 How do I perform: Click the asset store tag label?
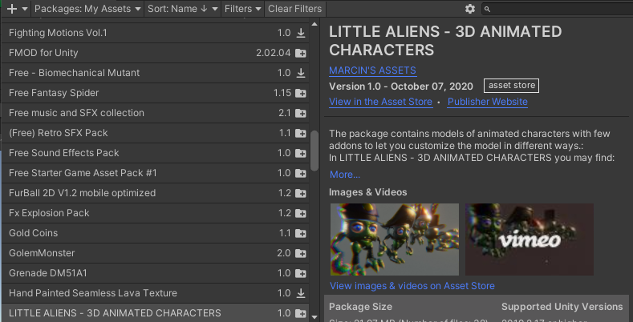click(512, 86)
